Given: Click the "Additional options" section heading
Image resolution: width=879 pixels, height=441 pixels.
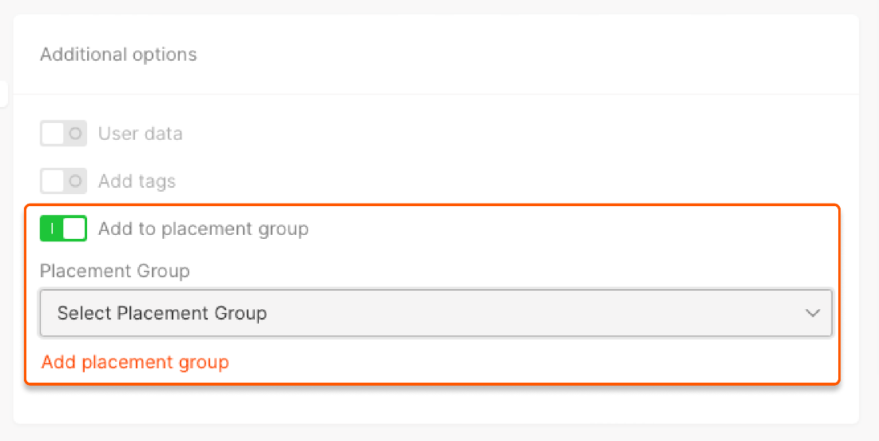Looking at the screenshot, I should tap(118, 54).
